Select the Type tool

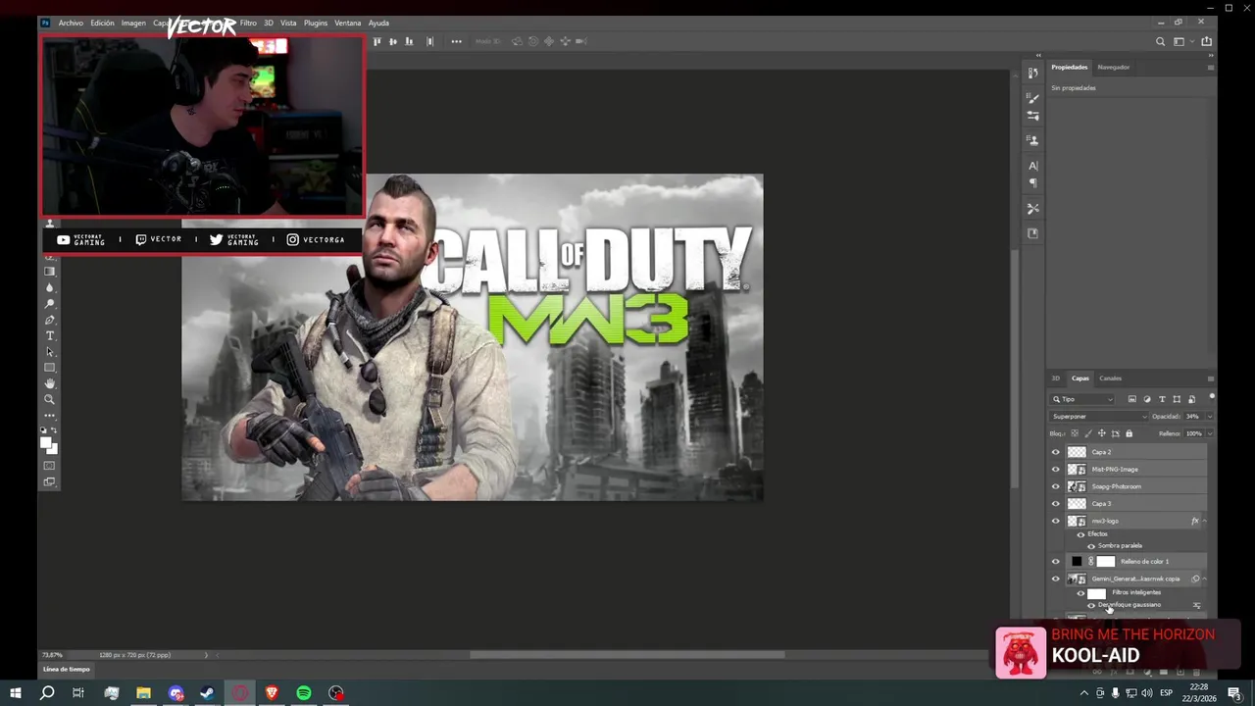click(x=50, y=336)
